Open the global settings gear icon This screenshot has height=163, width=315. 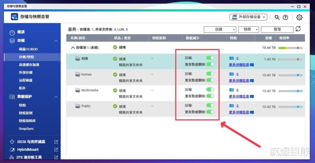click(x=299, y=17)
